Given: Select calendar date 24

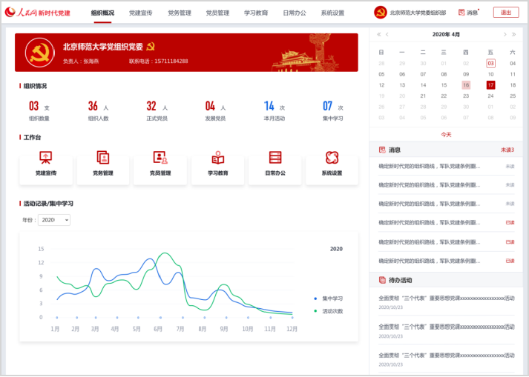Looking at the screenshot, I should pos(490,96).
